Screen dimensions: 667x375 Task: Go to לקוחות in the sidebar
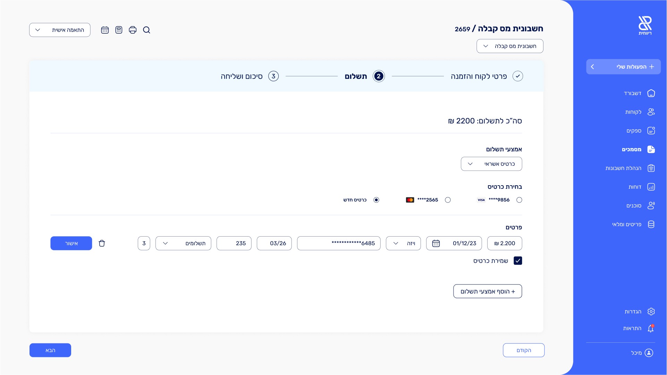click(x=633, y=112)
